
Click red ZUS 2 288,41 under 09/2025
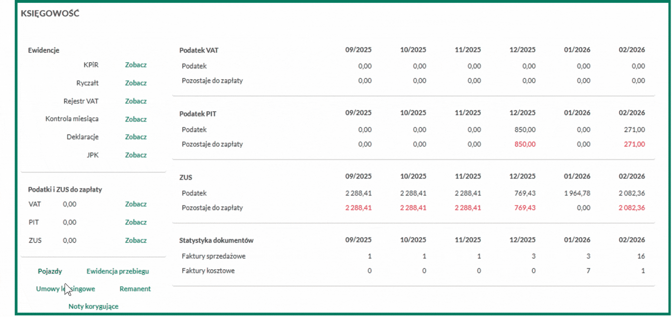click(x=358, y=208)
